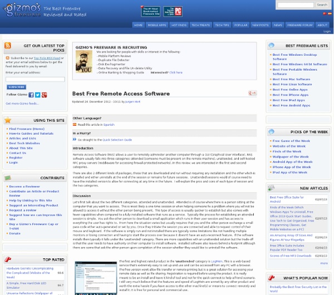Click the search input field
The image size is (334, 295).
click(x=296, y=5)
